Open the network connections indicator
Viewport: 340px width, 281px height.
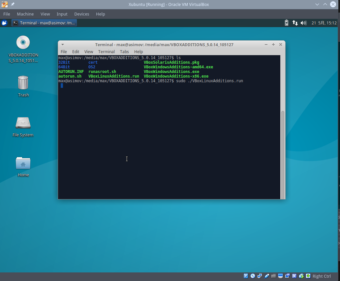(295, 23)
